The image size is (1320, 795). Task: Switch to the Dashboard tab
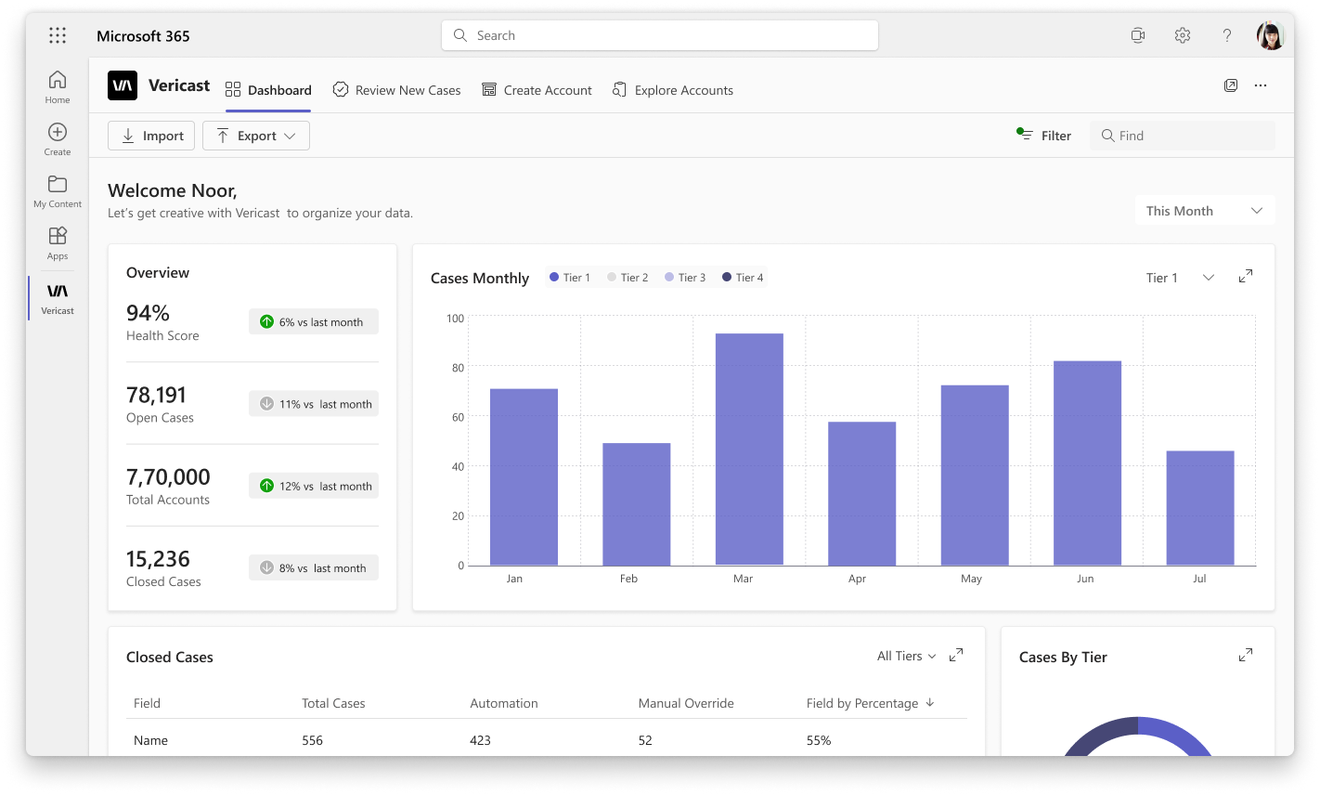point(268,90)
